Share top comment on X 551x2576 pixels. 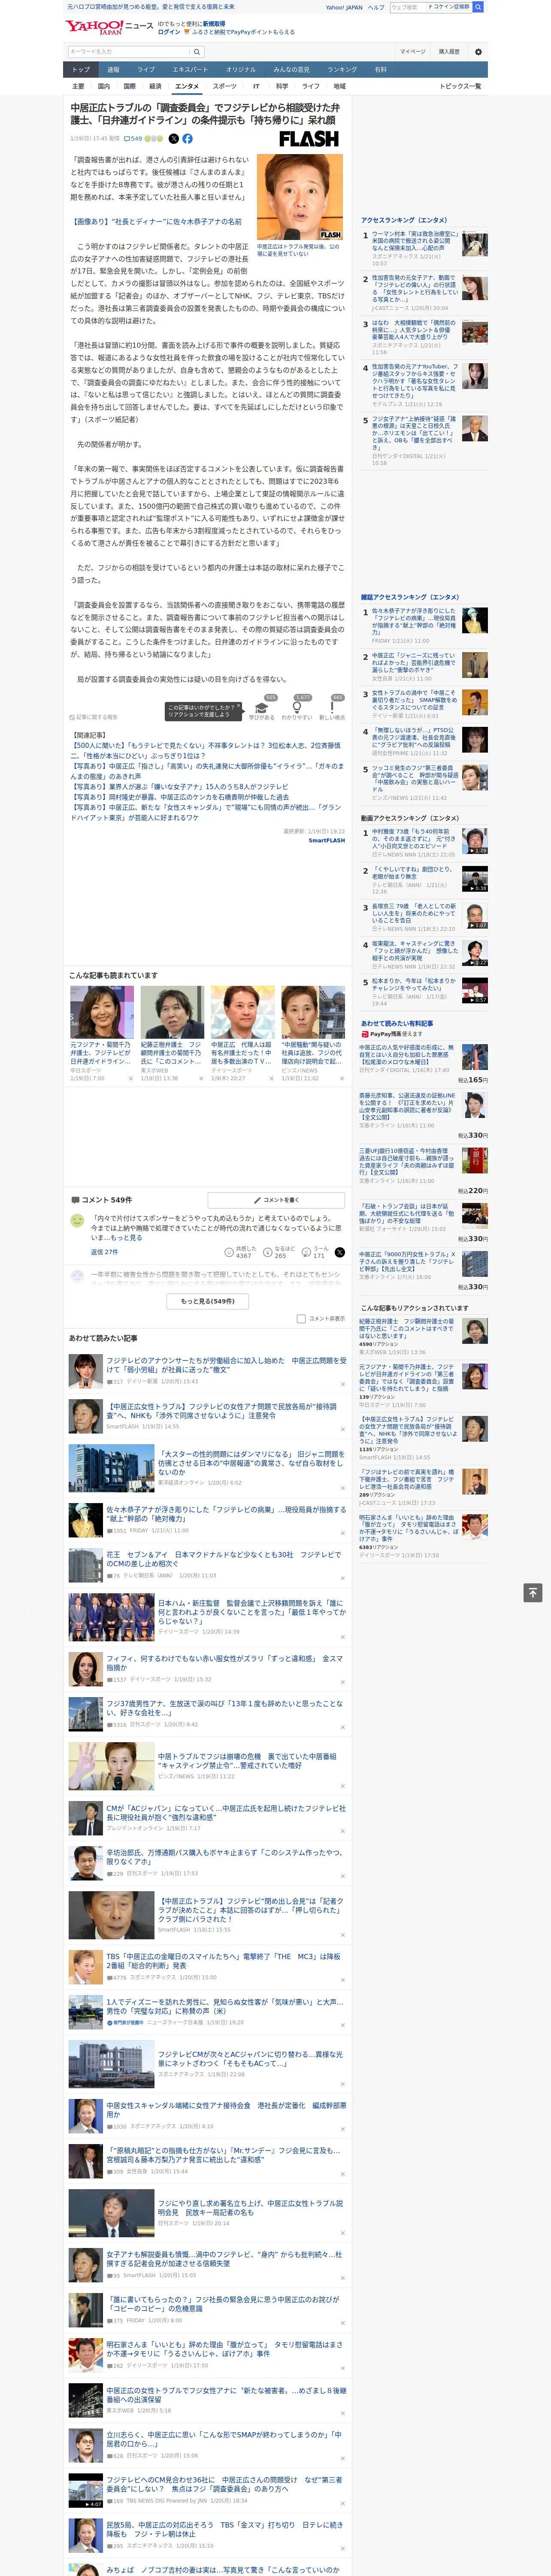coord(340,1252)
